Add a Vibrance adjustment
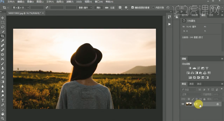 point(207,68)
